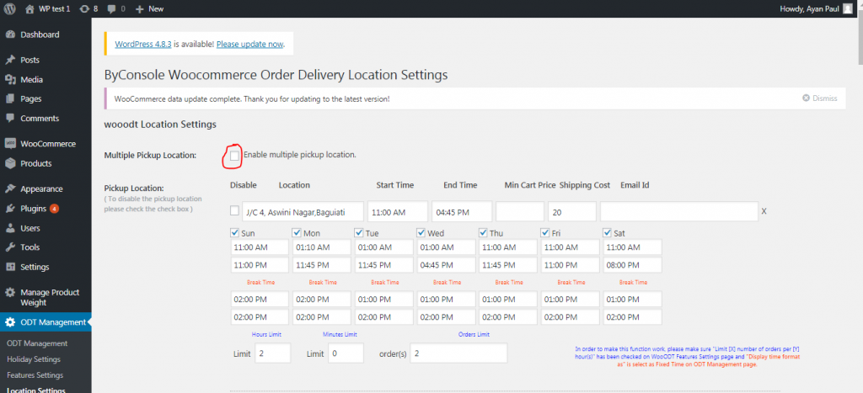
Task: Click Saturday closing time 08:00 PM field
Action: (632, 265)
